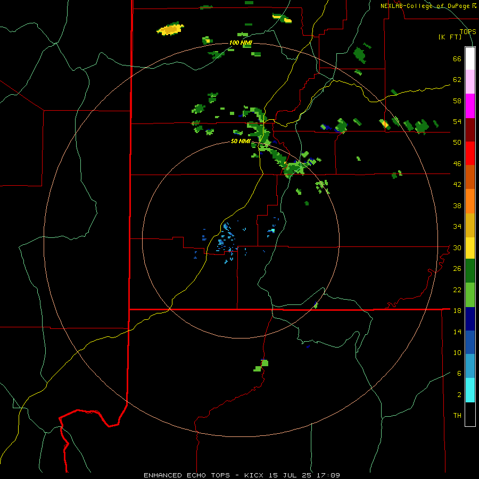Select the 38 legend value
479x479 pixels.
[x=457, y=205]
